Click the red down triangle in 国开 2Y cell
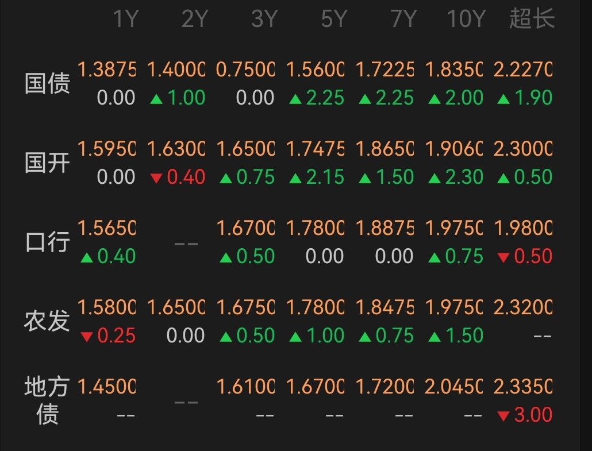592x451 pixels. 156,178
